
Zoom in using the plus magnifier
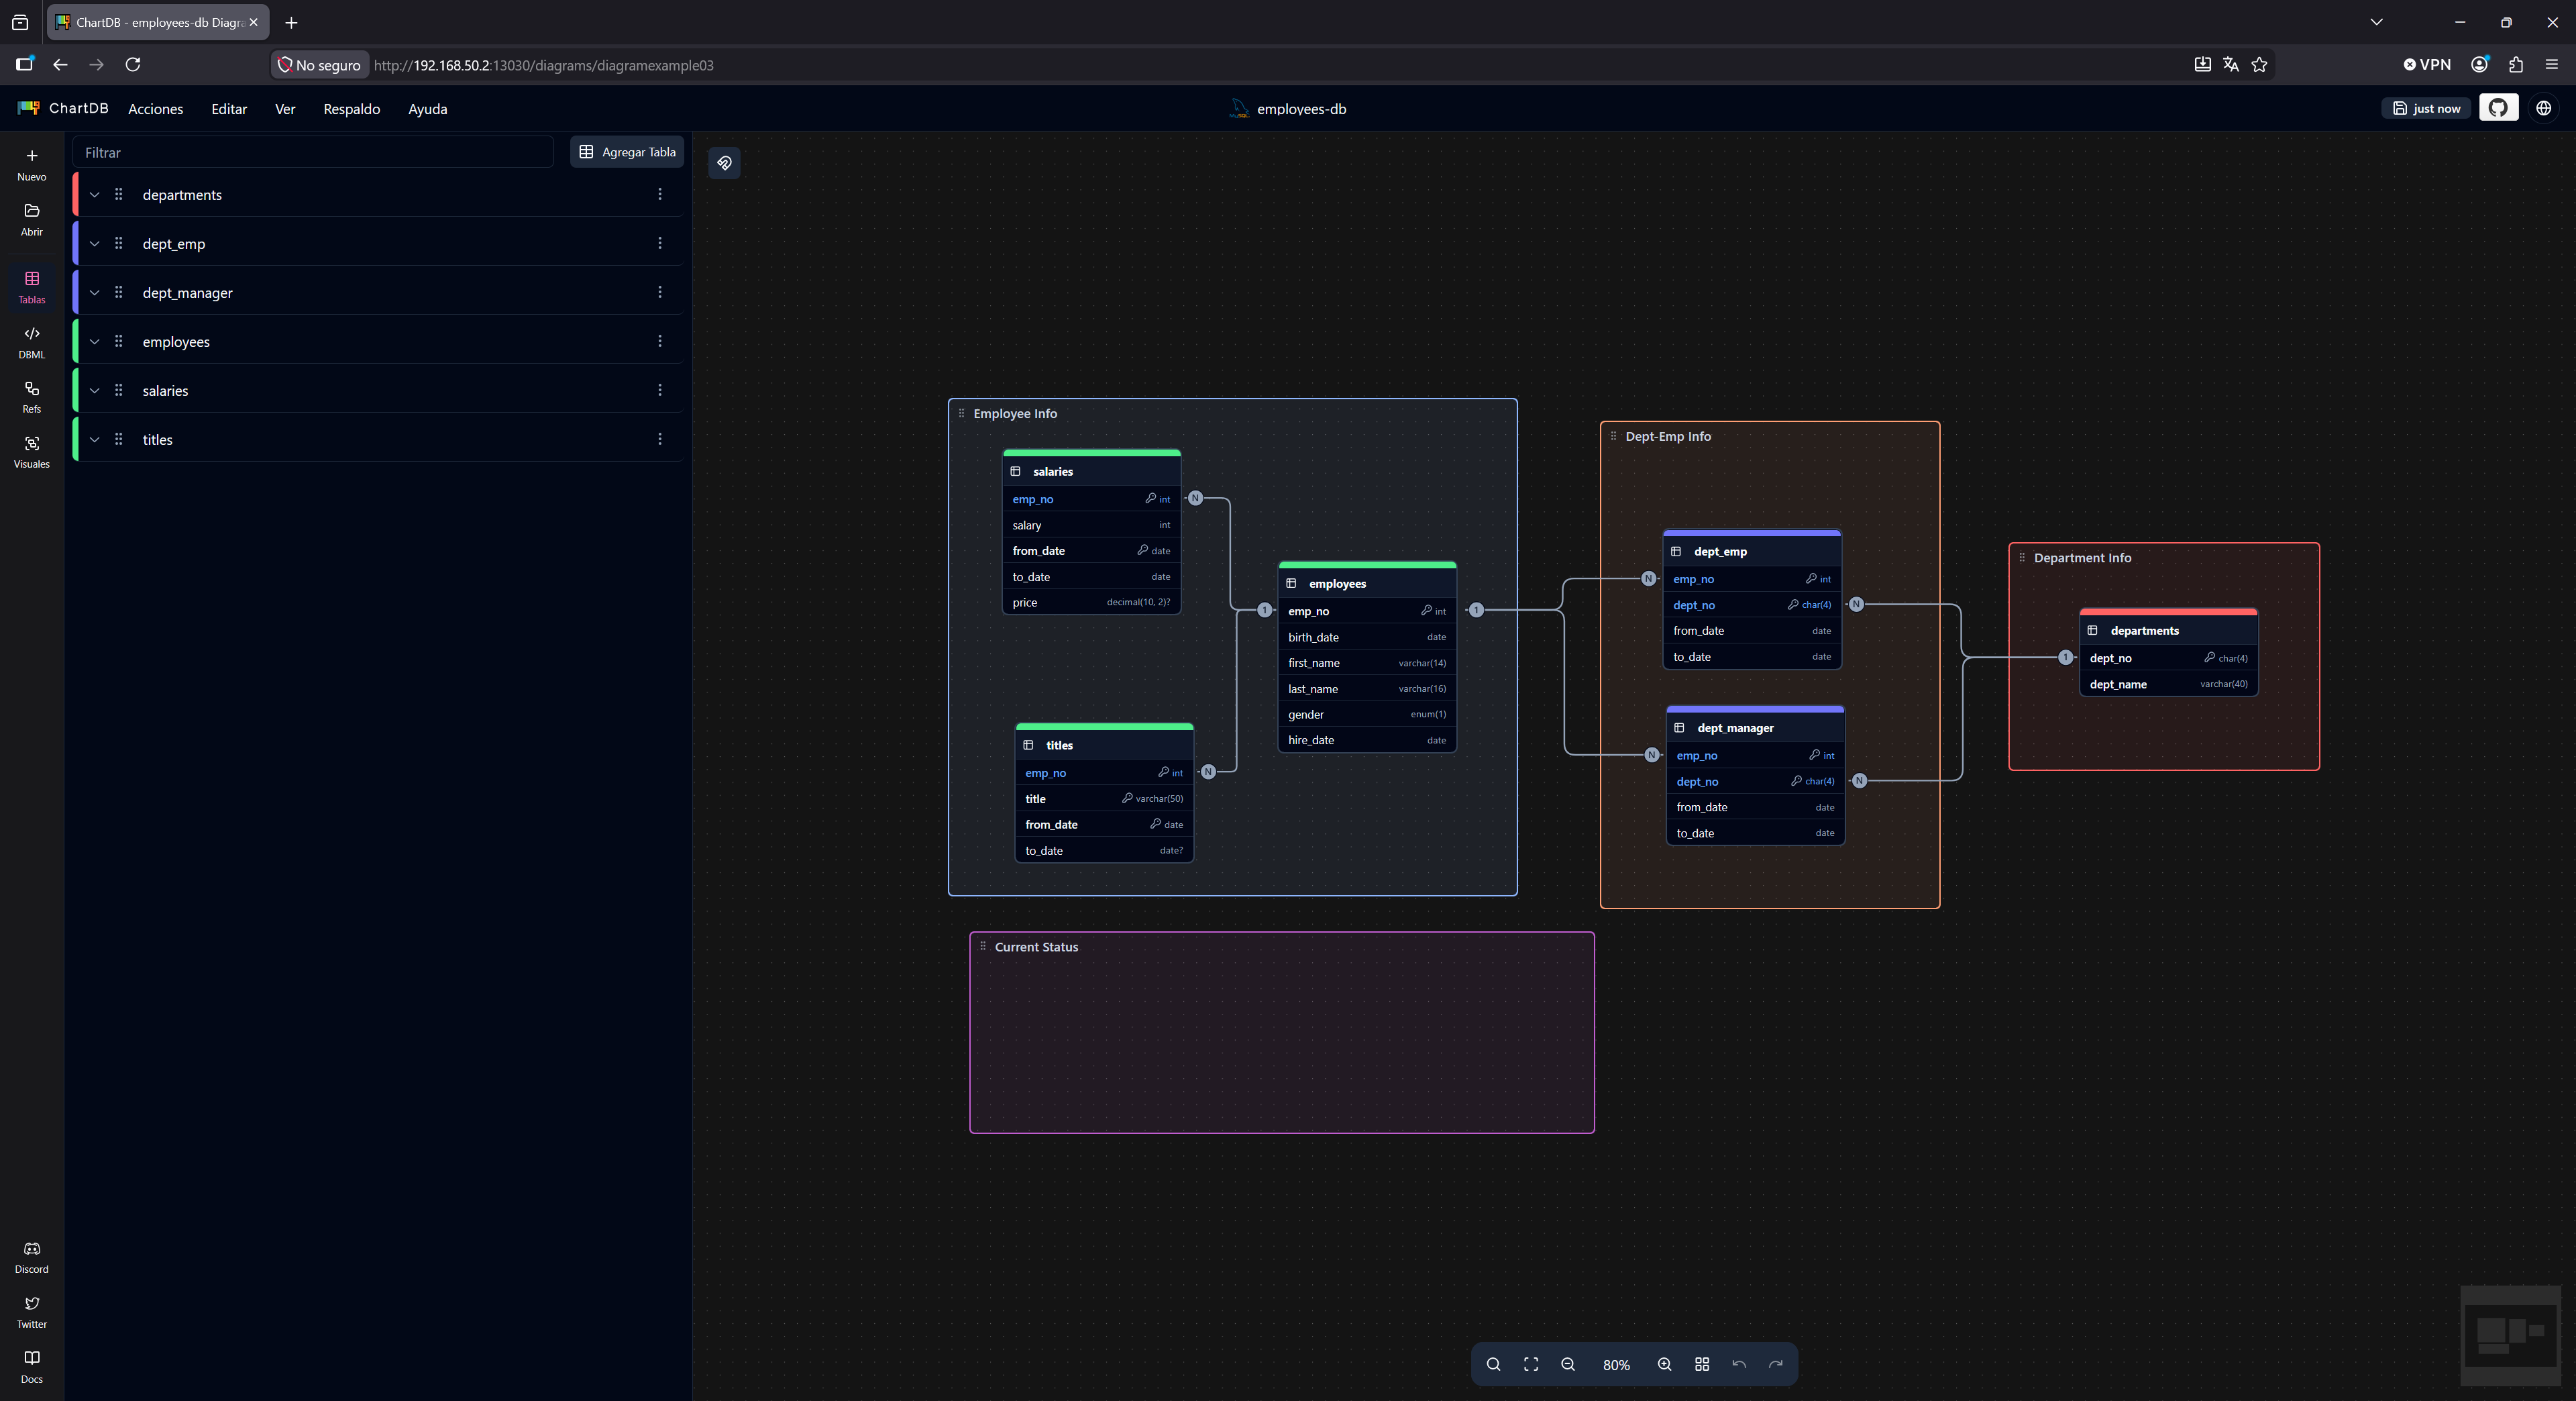coord(1665,1365)
